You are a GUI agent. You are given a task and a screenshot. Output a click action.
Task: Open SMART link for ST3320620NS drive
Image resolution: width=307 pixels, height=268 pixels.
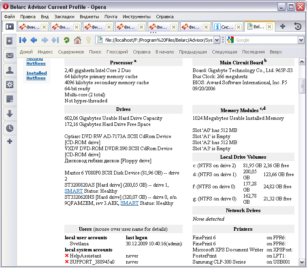pos(130,203)
